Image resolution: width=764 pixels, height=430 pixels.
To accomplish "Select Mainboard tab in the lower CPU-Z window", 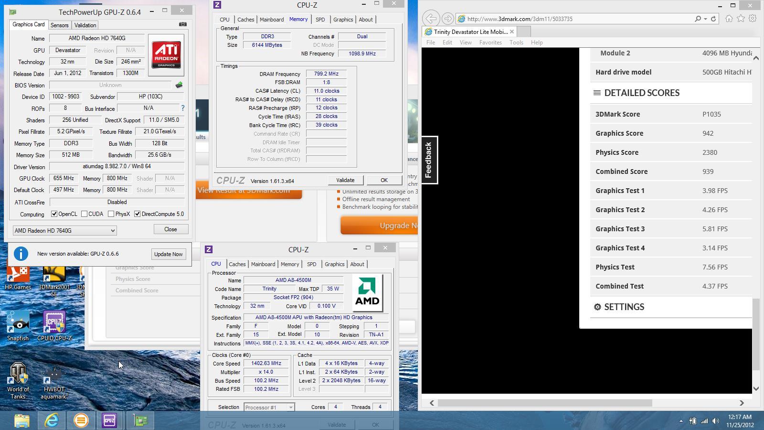I will pyautogui.click(x=263, y=264).
